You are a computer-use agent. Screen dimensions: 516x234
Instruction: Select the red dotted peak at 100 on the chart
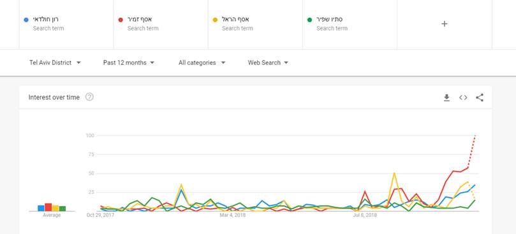pos(475,136)
